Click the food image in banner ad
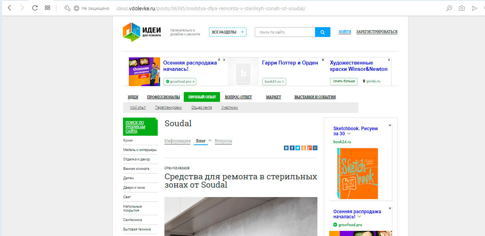This screenshot has height=236, width=485. (x=144, y=72)
